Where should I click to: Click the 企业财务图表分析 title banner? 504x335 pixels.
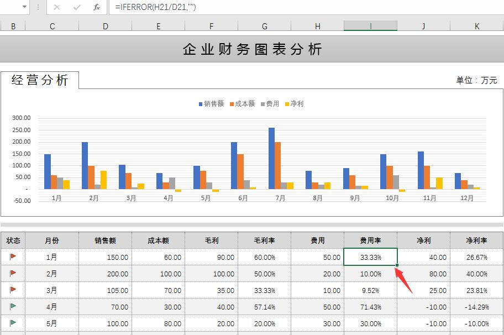click(252, 49)
